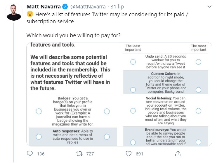This screenshot has height=163, width=217.
Task: Expand the tweet options chevron
Action: pos(209,6)
